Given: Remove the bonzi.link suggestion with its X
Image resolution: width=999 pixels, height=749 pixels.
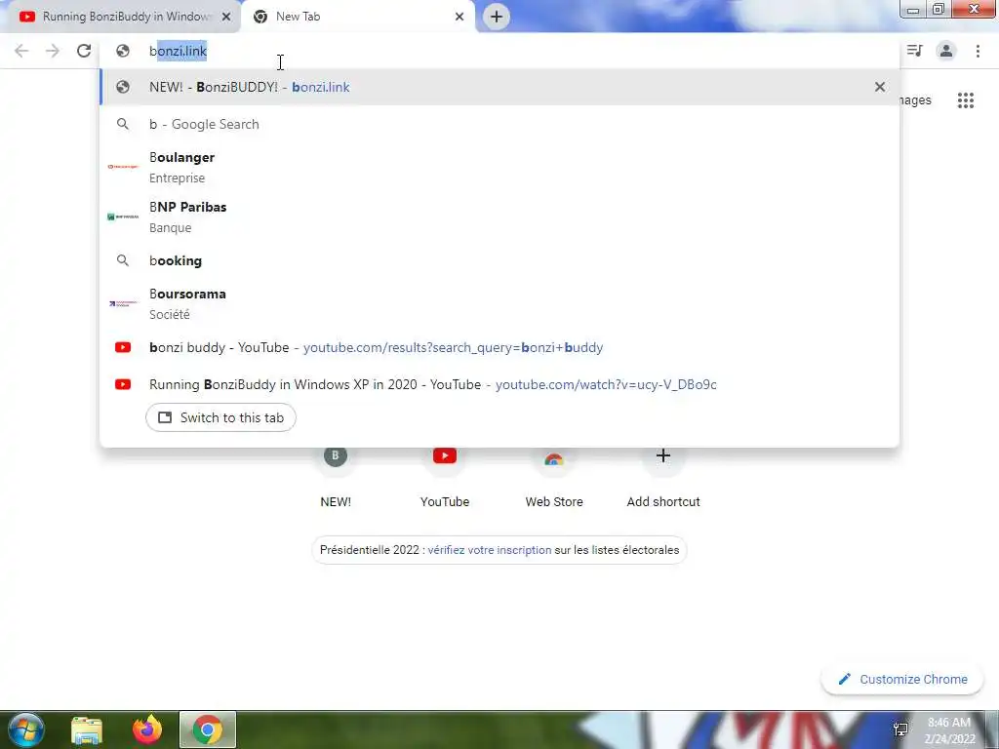Looking at the screenshot, I should pyautogui.click(x=880, y=87).
